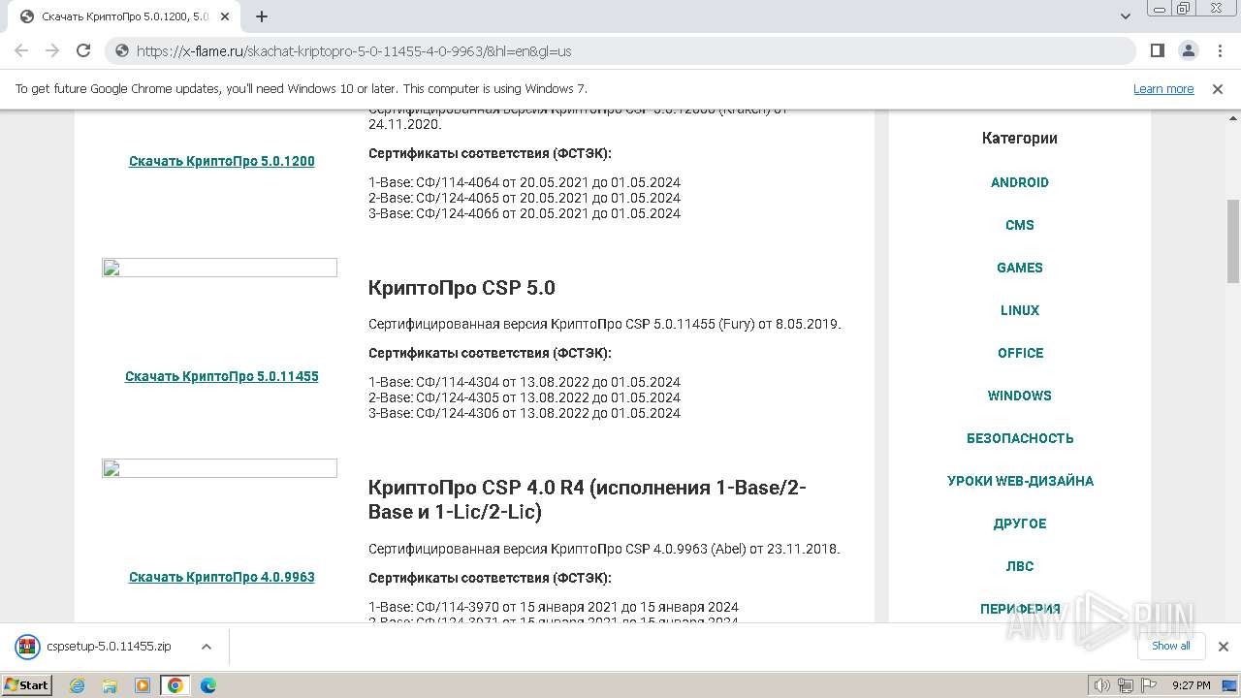1241x698 pixels.
Task: Open Windows Media Player taskbar icon
Action: (x=143, y=685)
